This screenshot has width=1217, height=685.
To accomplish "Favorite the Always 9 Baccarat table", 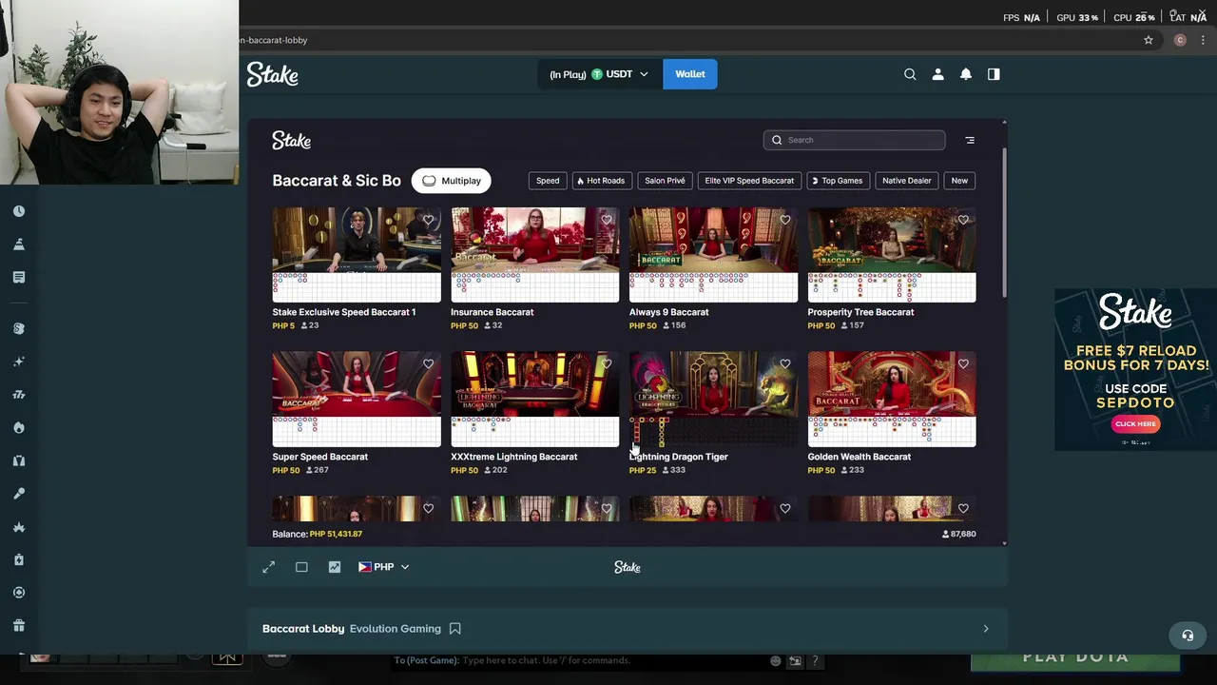I will pos(785,220).
